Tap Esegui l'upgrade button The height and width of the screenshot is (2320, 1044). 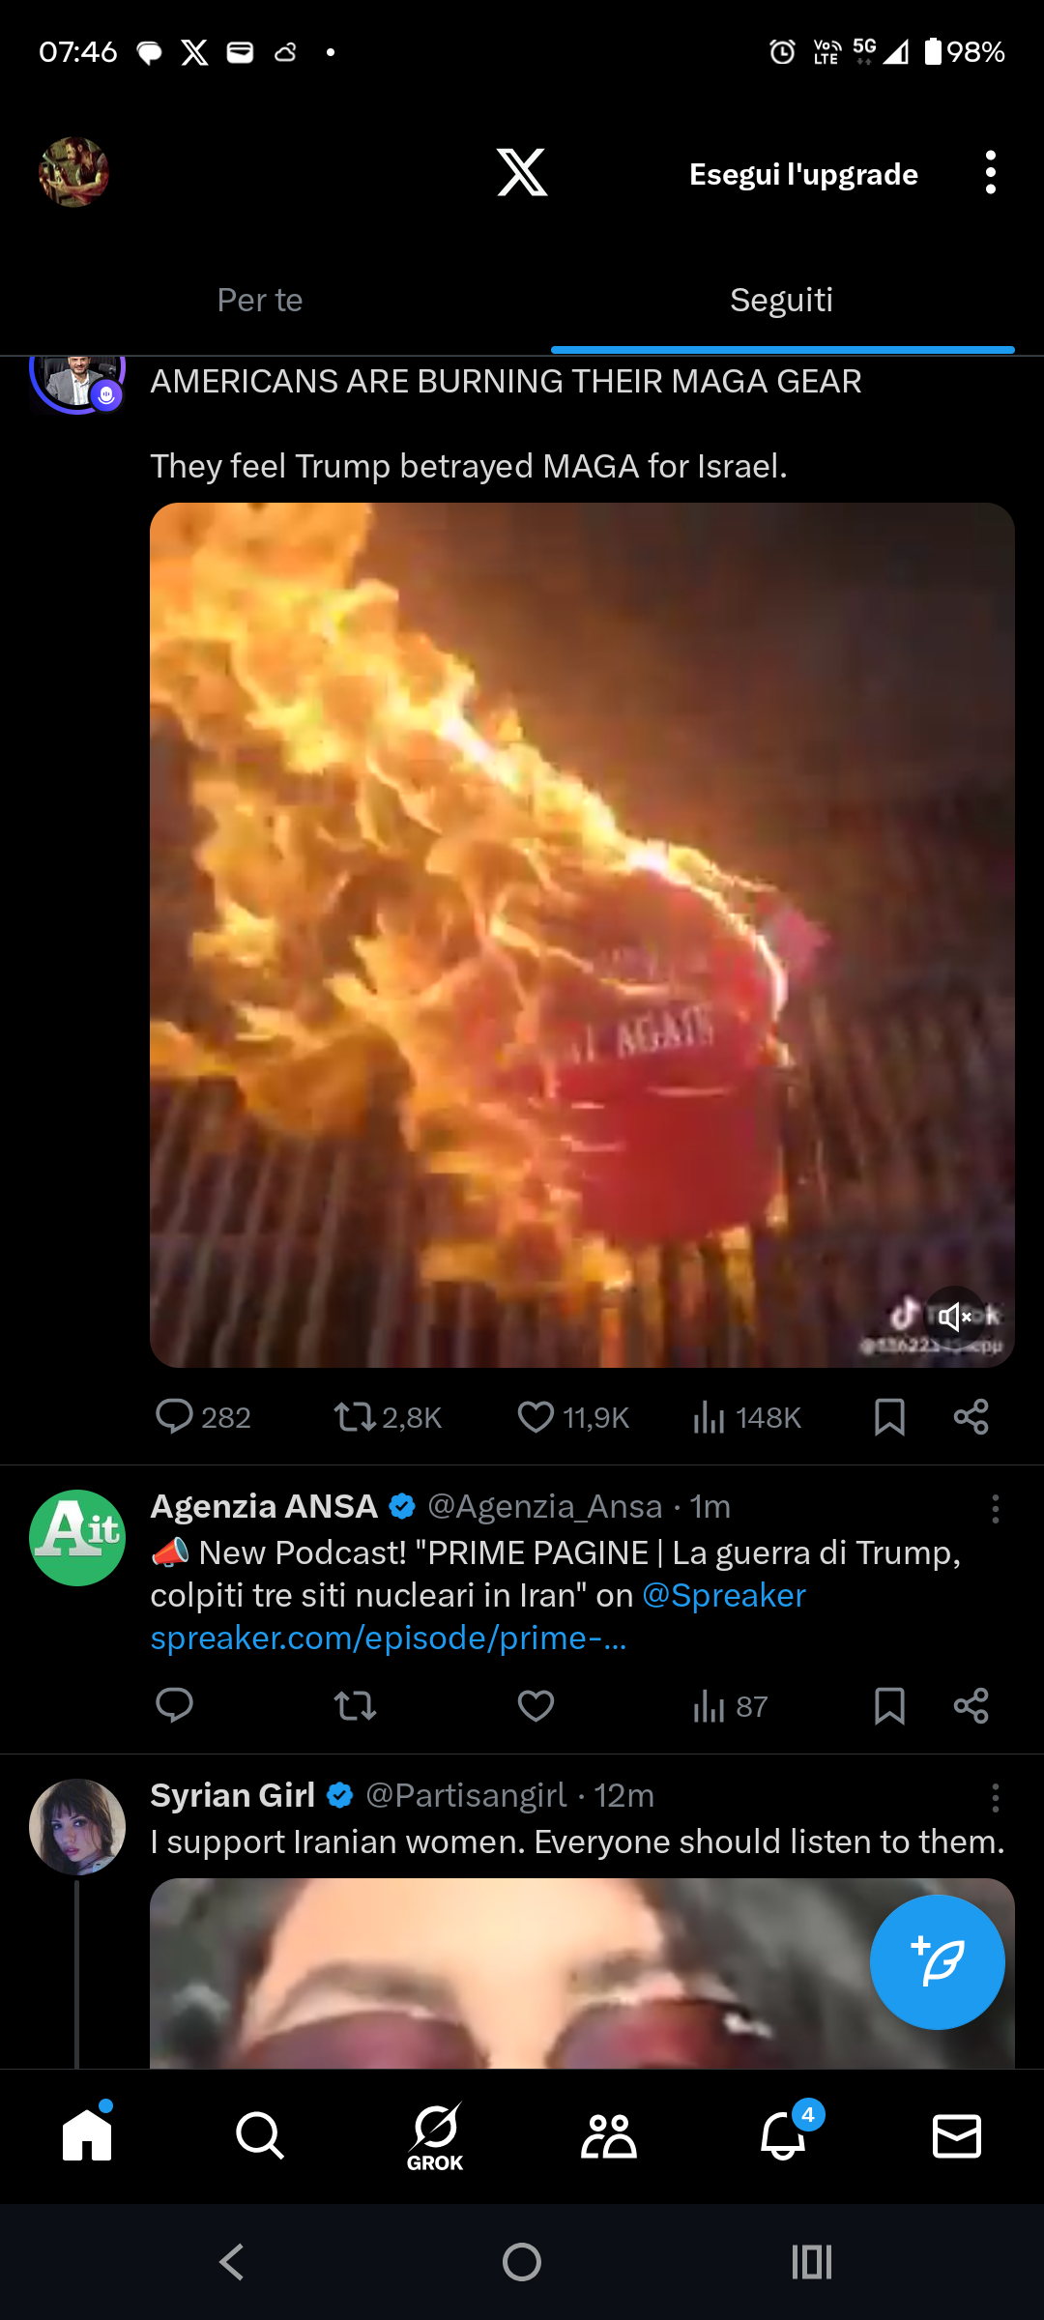point(803,174)
